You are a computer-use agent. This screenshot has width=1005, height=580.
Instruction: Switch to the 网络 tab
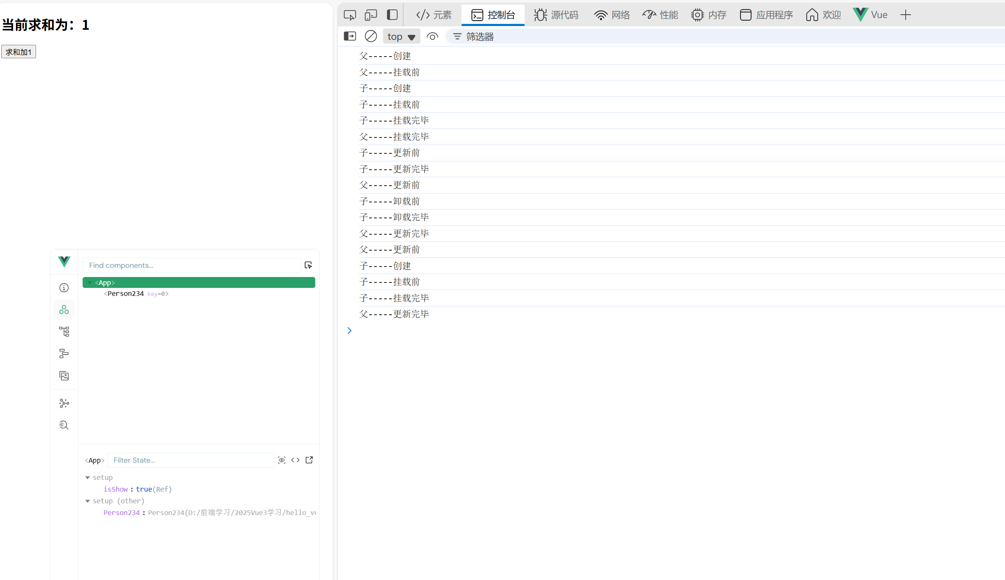[612, 15]
